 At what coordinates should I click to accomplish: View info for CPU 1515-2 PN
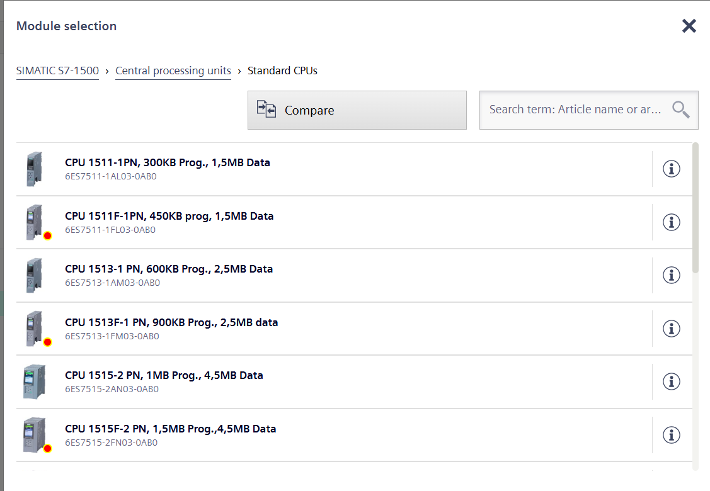(x=672, y=381)
